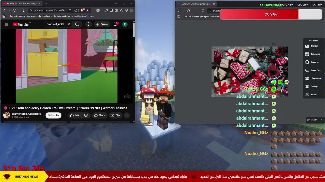Viewport: 325px width, 182px height.
Task: Open site settings icon in puzzle address bar
Action: [x=209, y=11]
